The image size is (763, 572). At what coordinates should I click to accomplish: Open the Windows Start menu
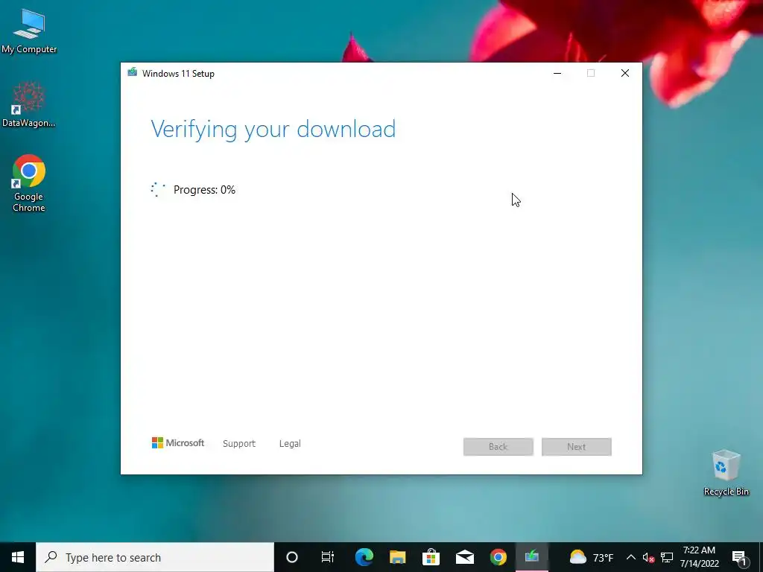click(x=18, y=557)
